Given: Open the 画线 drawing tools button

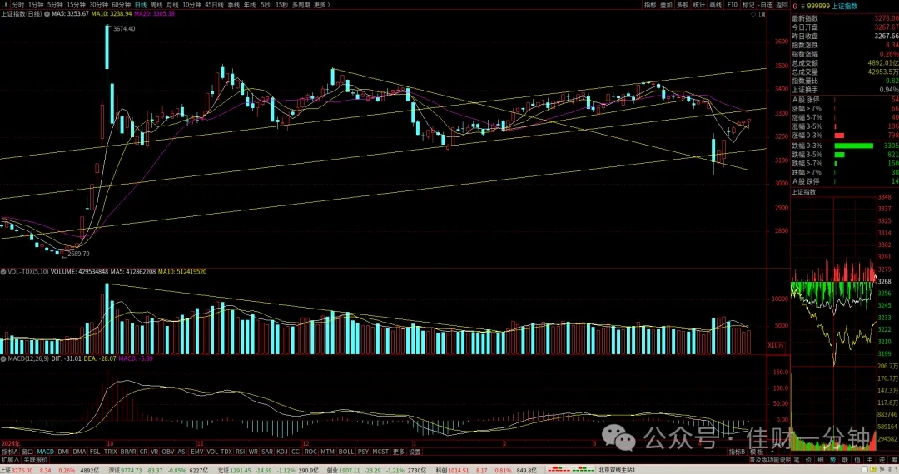Looking at the screenshot, I should point(716,5).
